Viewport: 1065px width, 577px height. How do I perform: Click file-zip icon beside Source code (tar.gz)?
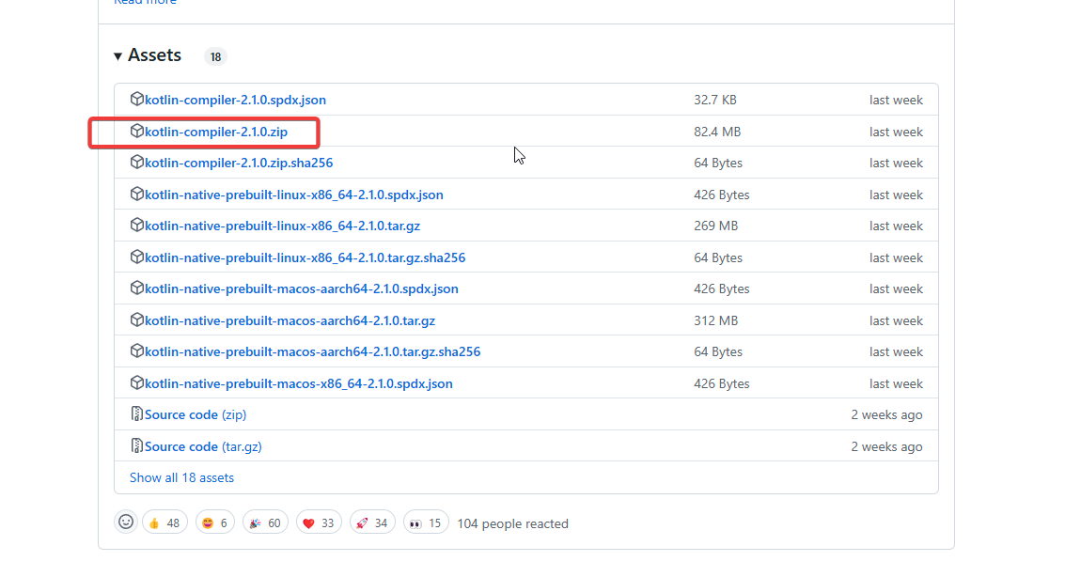pyautogui.click(x=136, y=446)
